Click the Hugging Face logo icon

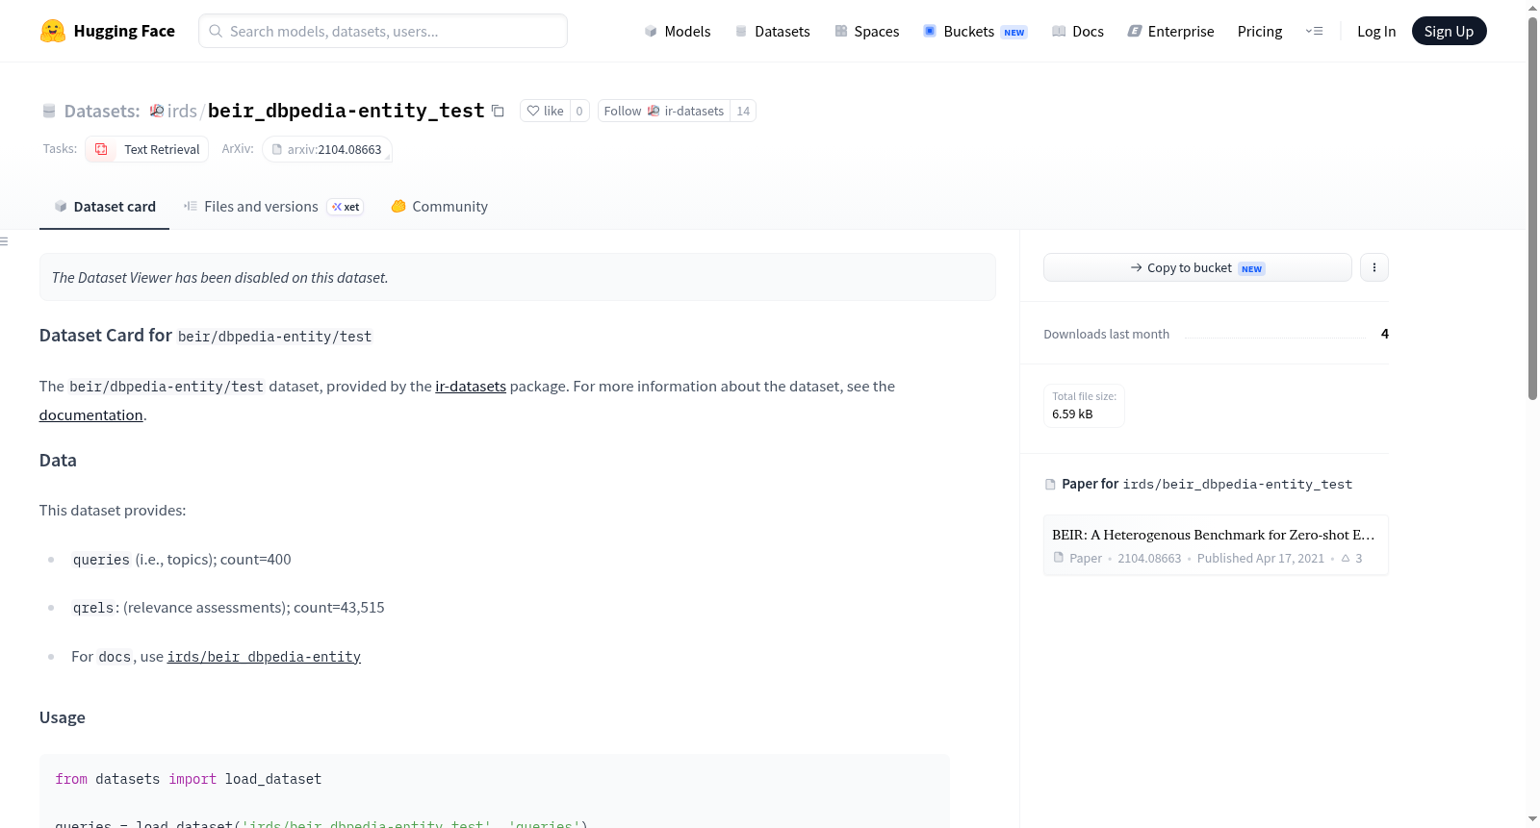(53, 31)
